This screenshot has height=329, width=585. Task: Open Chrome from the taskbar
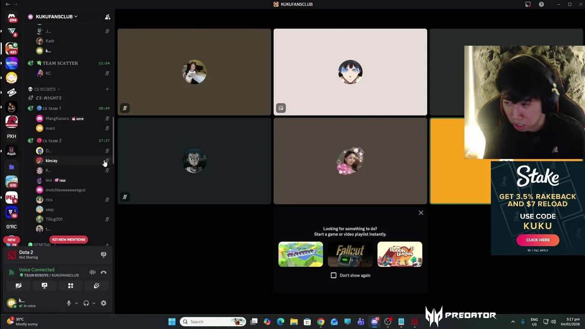[321, 322]
